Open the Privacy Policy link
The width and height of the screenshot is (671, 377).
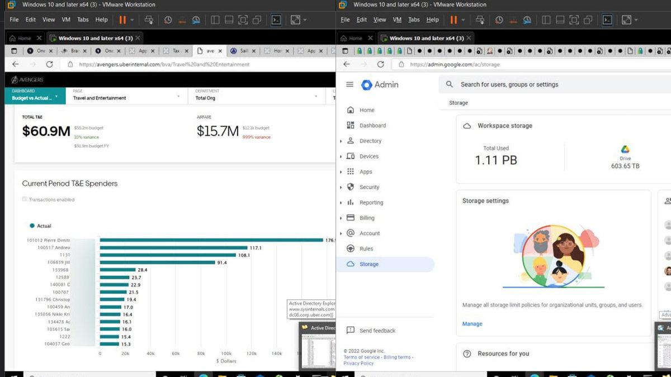[358, 363]
